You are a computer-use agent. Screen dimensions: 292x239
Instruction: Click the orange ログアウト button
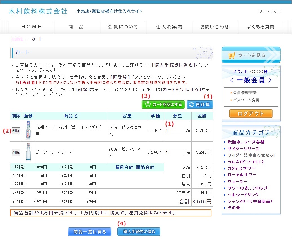[251, 114]
